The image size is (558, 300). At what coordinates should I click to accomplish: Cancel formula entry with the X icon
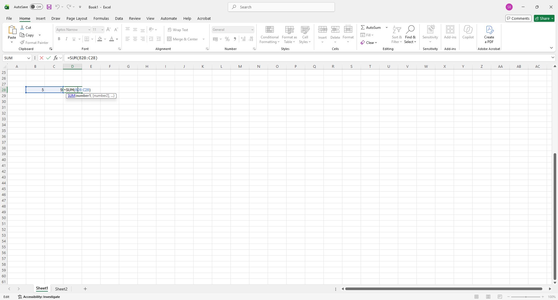[x=42, y=58]
